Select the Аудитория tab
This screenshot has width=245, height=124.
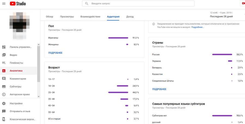[x=113, y=17]
